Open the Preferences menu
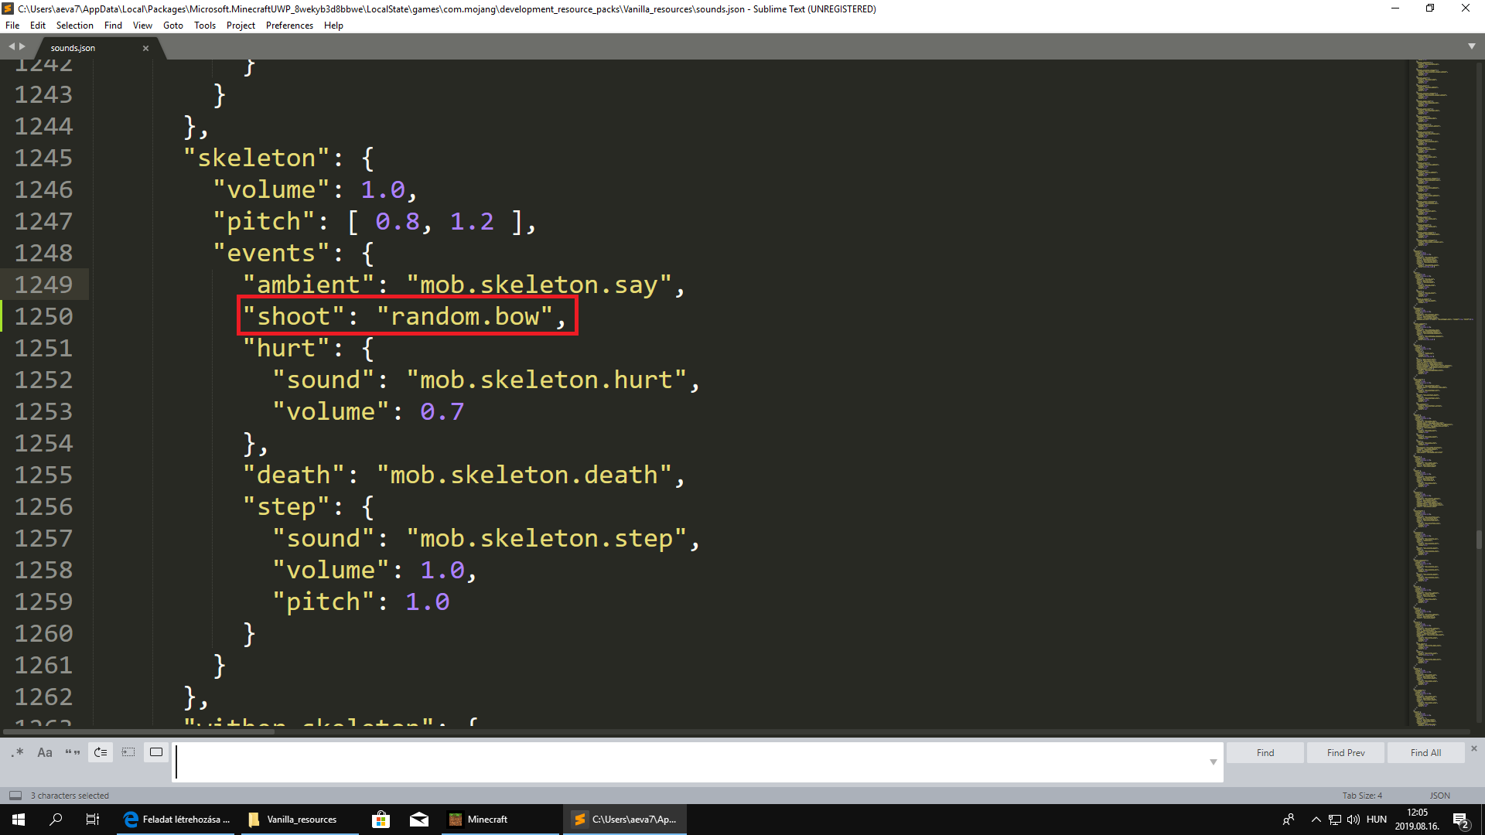Screen dimensions: 1485x835 pyautogui.click(x=289, y=26)
